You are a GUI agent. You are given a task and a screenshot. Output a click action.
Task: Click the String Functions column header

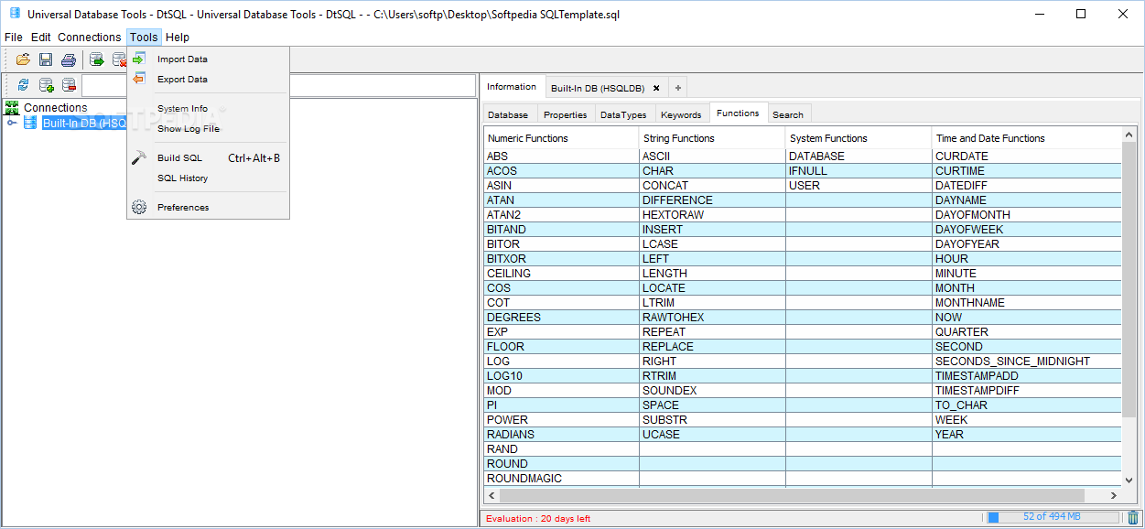[712, 138]
